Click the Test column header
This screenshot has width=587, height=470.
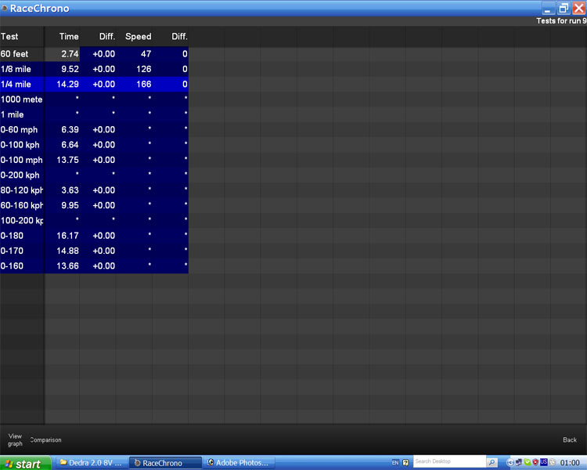[10, 37]
